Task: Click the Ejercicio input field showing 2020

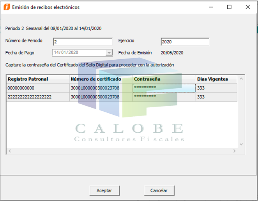Action: [x=185, y=42]
